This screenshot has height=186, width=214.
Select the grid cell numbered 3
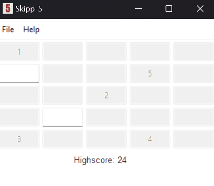19,139
